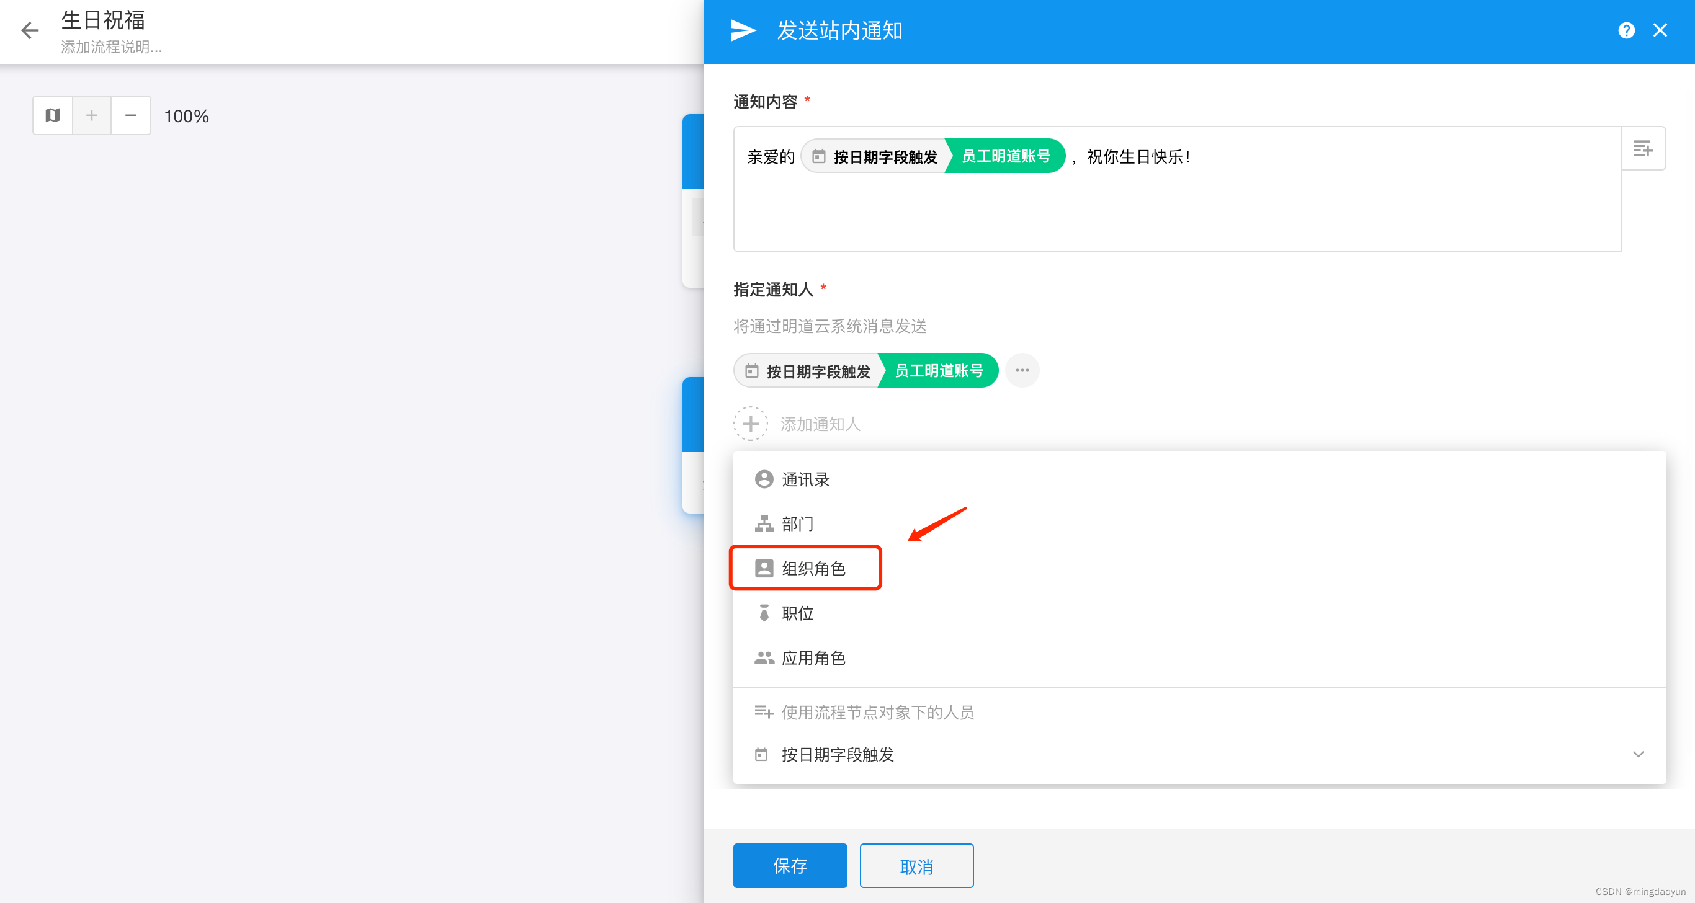
Task: Zoom in using the plus icon
Action: [91, 115]
